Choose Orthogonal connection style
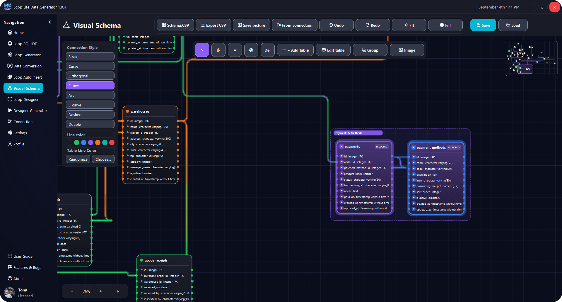Viewport: 562px width, 302px height. 90,76
